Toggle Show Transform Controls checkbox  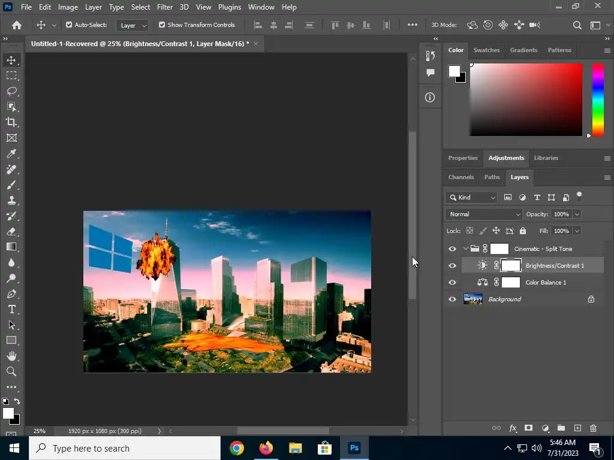click(x=162, y=25)
